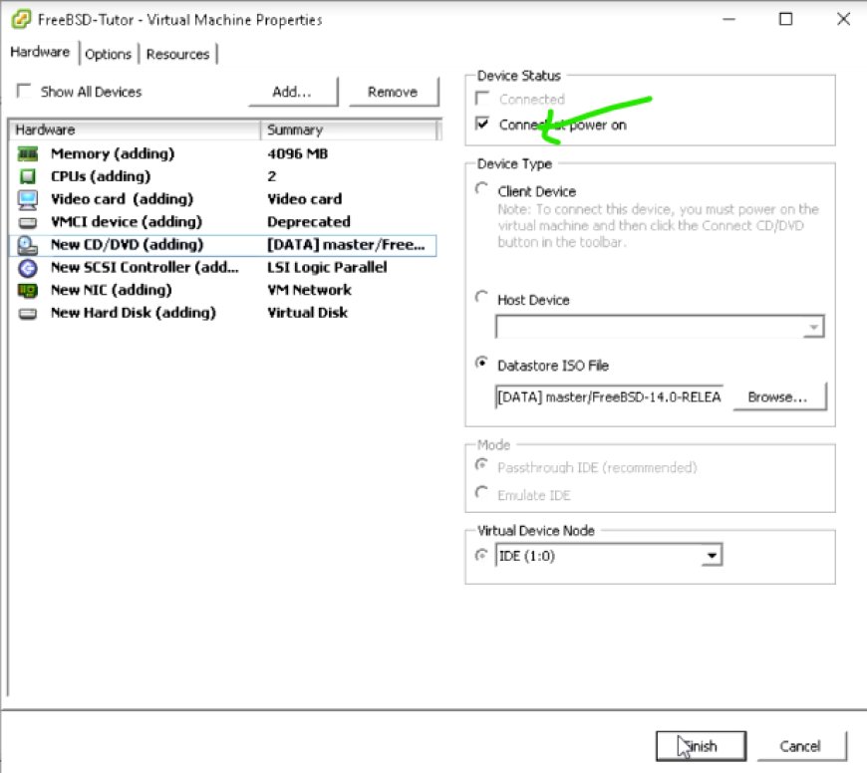
Task: Click the New CD/DVD drive icon
Action: pyautogui.click(x=28, y=245)
